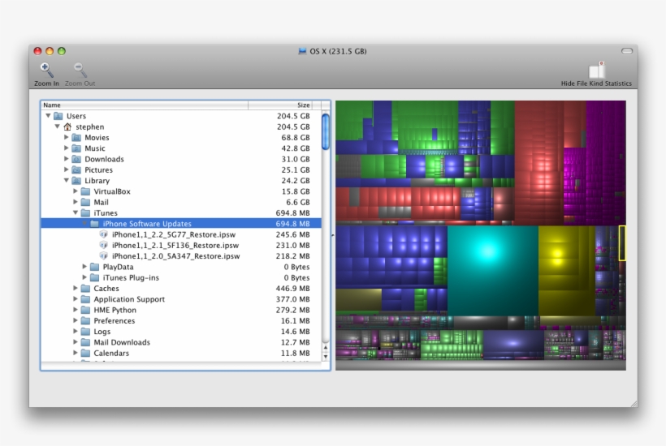Click the PlayData folder icon
666x446 pixels.
pos(95,267)
